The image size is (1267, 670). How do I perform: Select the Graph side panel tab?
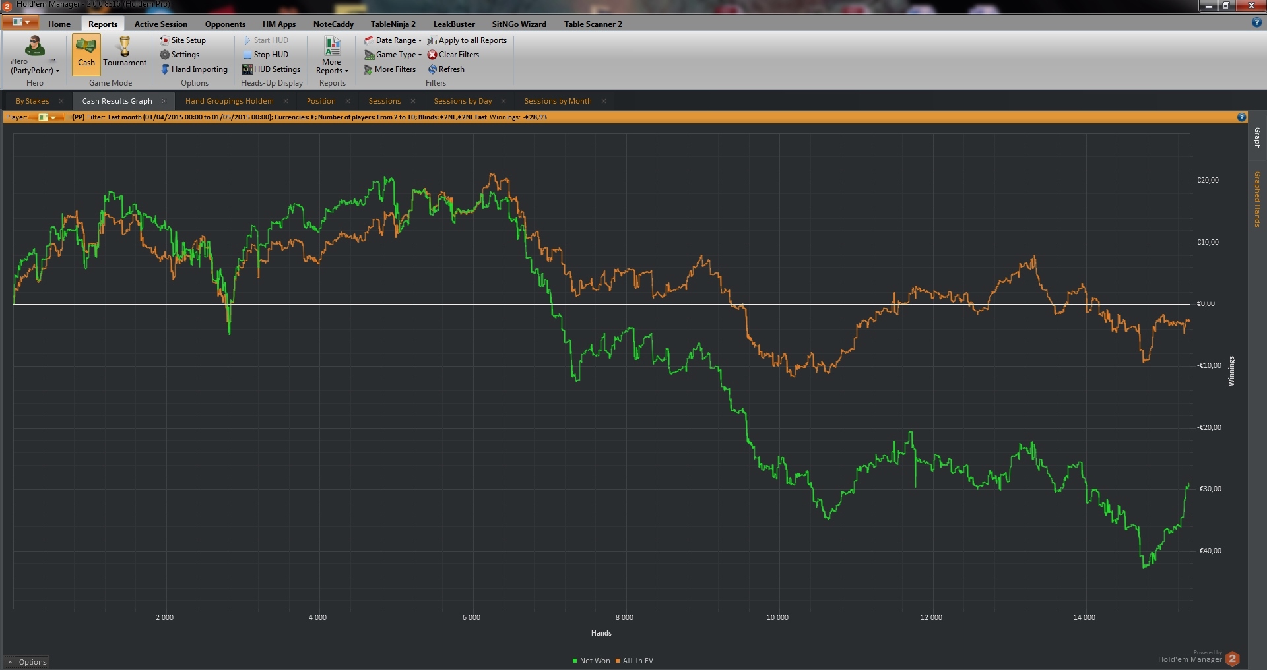pyautogui.click(x=1257, y=138)
